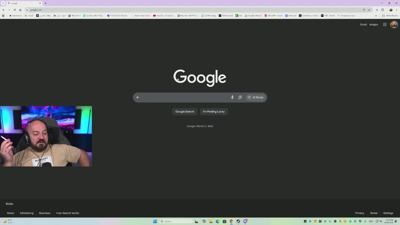The height and width of the screenshot is (225, 400).
Task: View site information icon in address bar
Action: click(x=27, y=10)
